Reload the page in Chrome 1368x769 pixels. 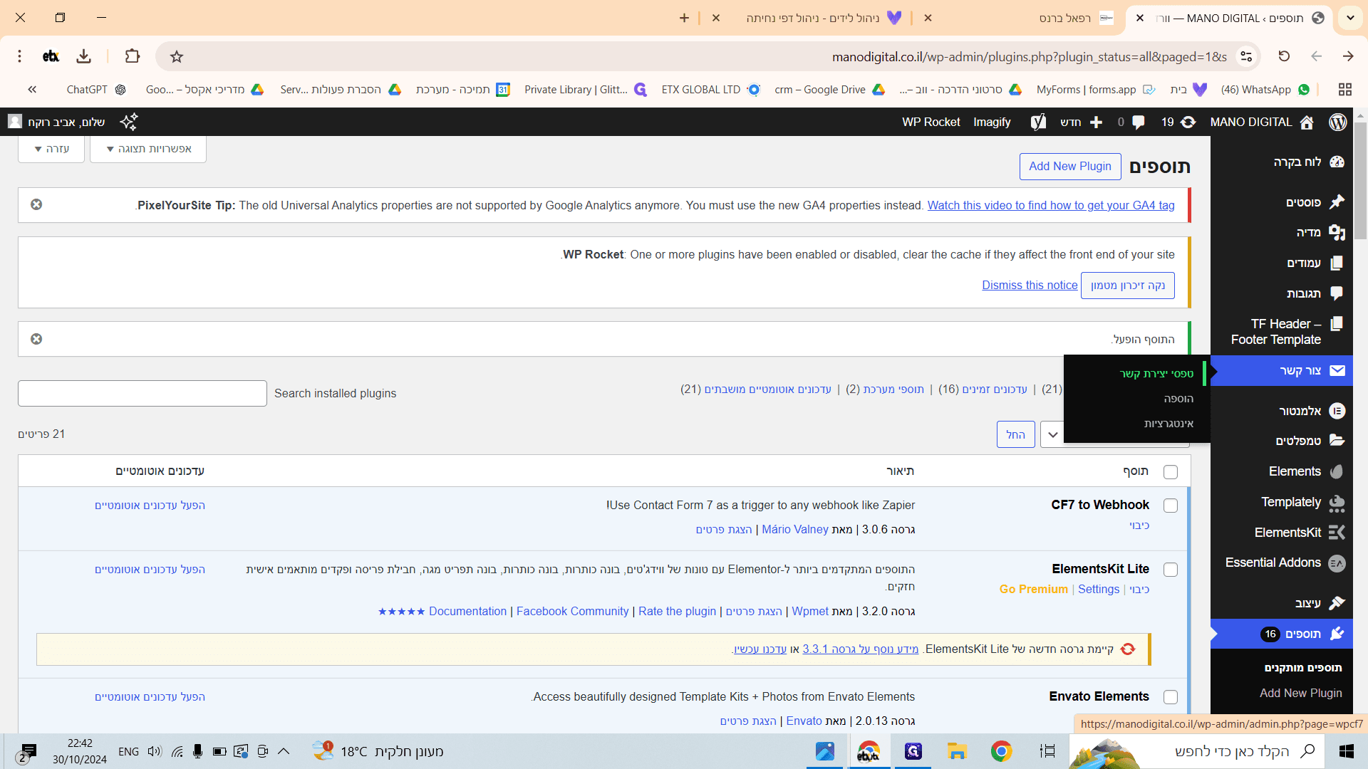(x=1284, y=56)
